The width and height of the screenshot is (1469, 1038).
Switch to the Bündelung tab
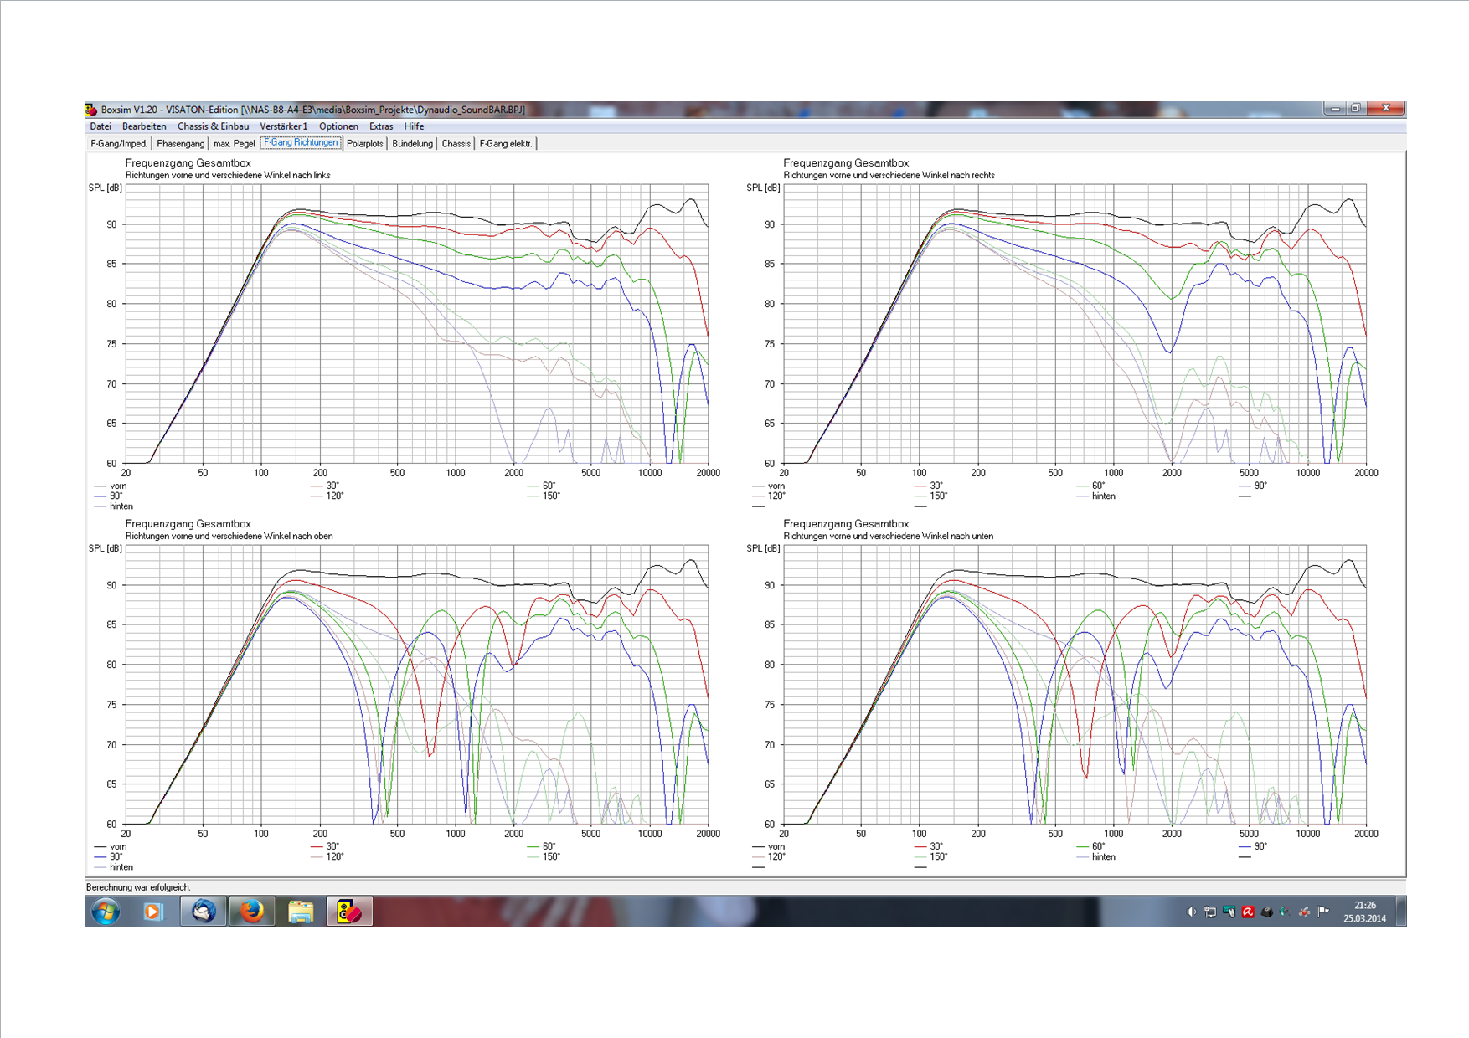[412, 144]
